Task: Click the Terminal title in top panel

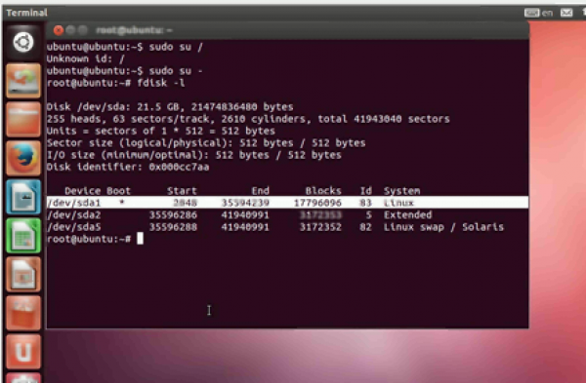Action: tap(27, 13)
